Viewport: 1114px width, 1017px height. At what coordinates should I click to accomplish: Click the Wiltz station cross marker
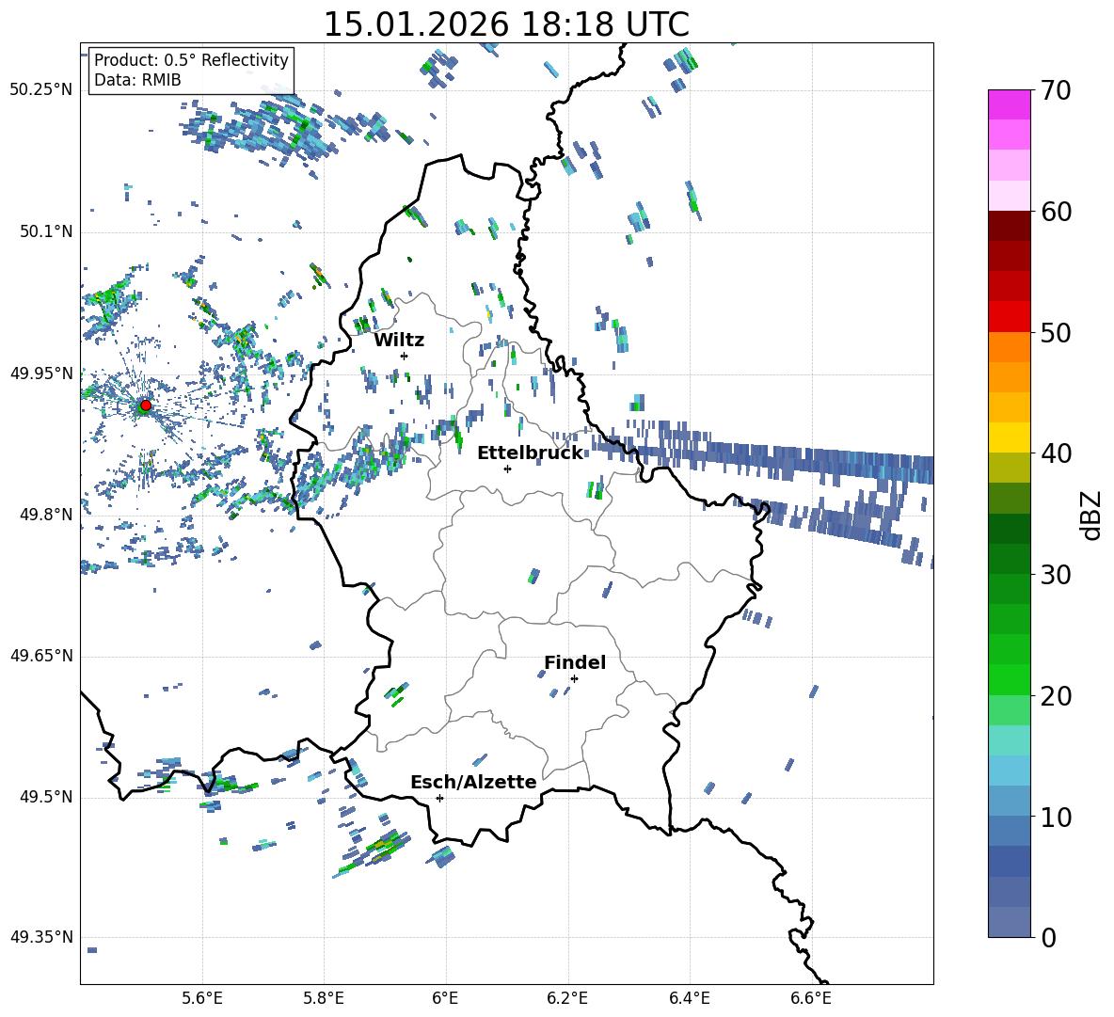(405, 356)
